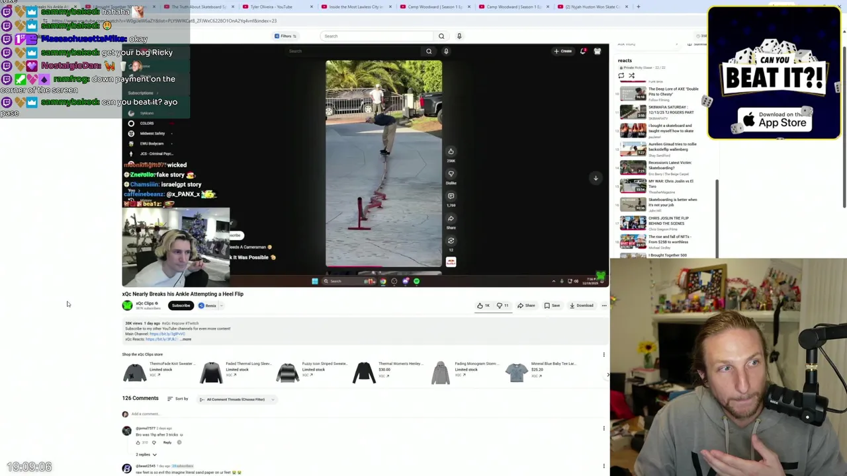Open the xQc Clips channel avatar

(x=127, y=305)
